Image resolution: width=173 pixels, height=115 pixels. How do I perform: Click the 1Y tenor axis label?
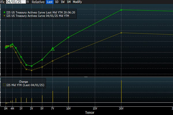tap(21, 109)
